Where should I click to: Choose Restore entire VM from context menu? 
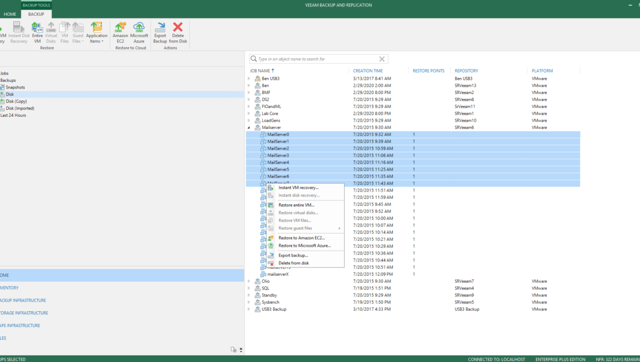point(305,205)
